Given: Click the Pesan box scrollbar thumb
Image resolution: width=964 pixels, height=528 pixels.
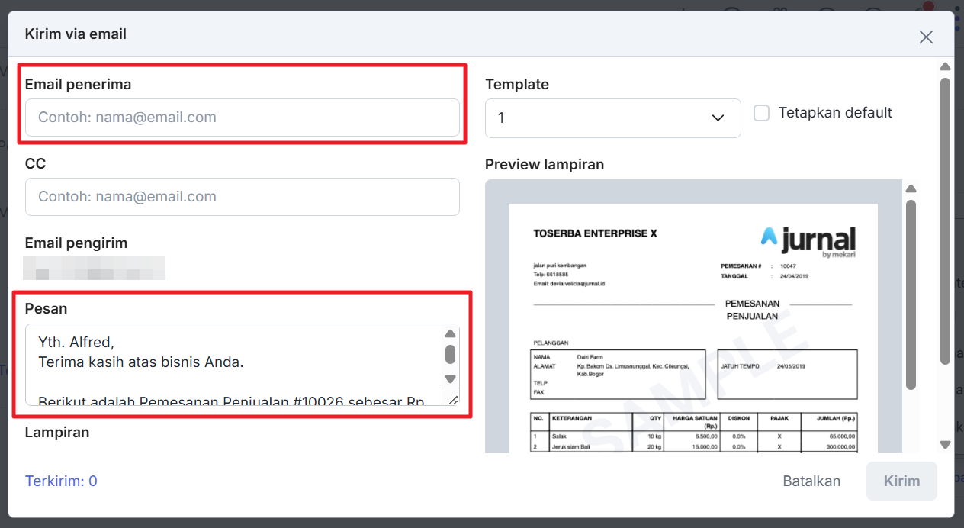Looking at the screenshot, I should click(450, 355).
